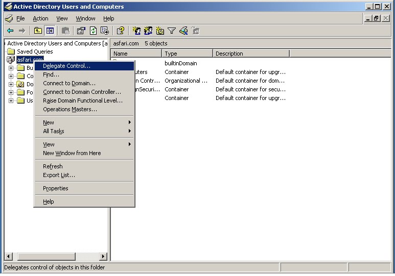Click the Filter funnel toolbar icon

coord(172,31)
